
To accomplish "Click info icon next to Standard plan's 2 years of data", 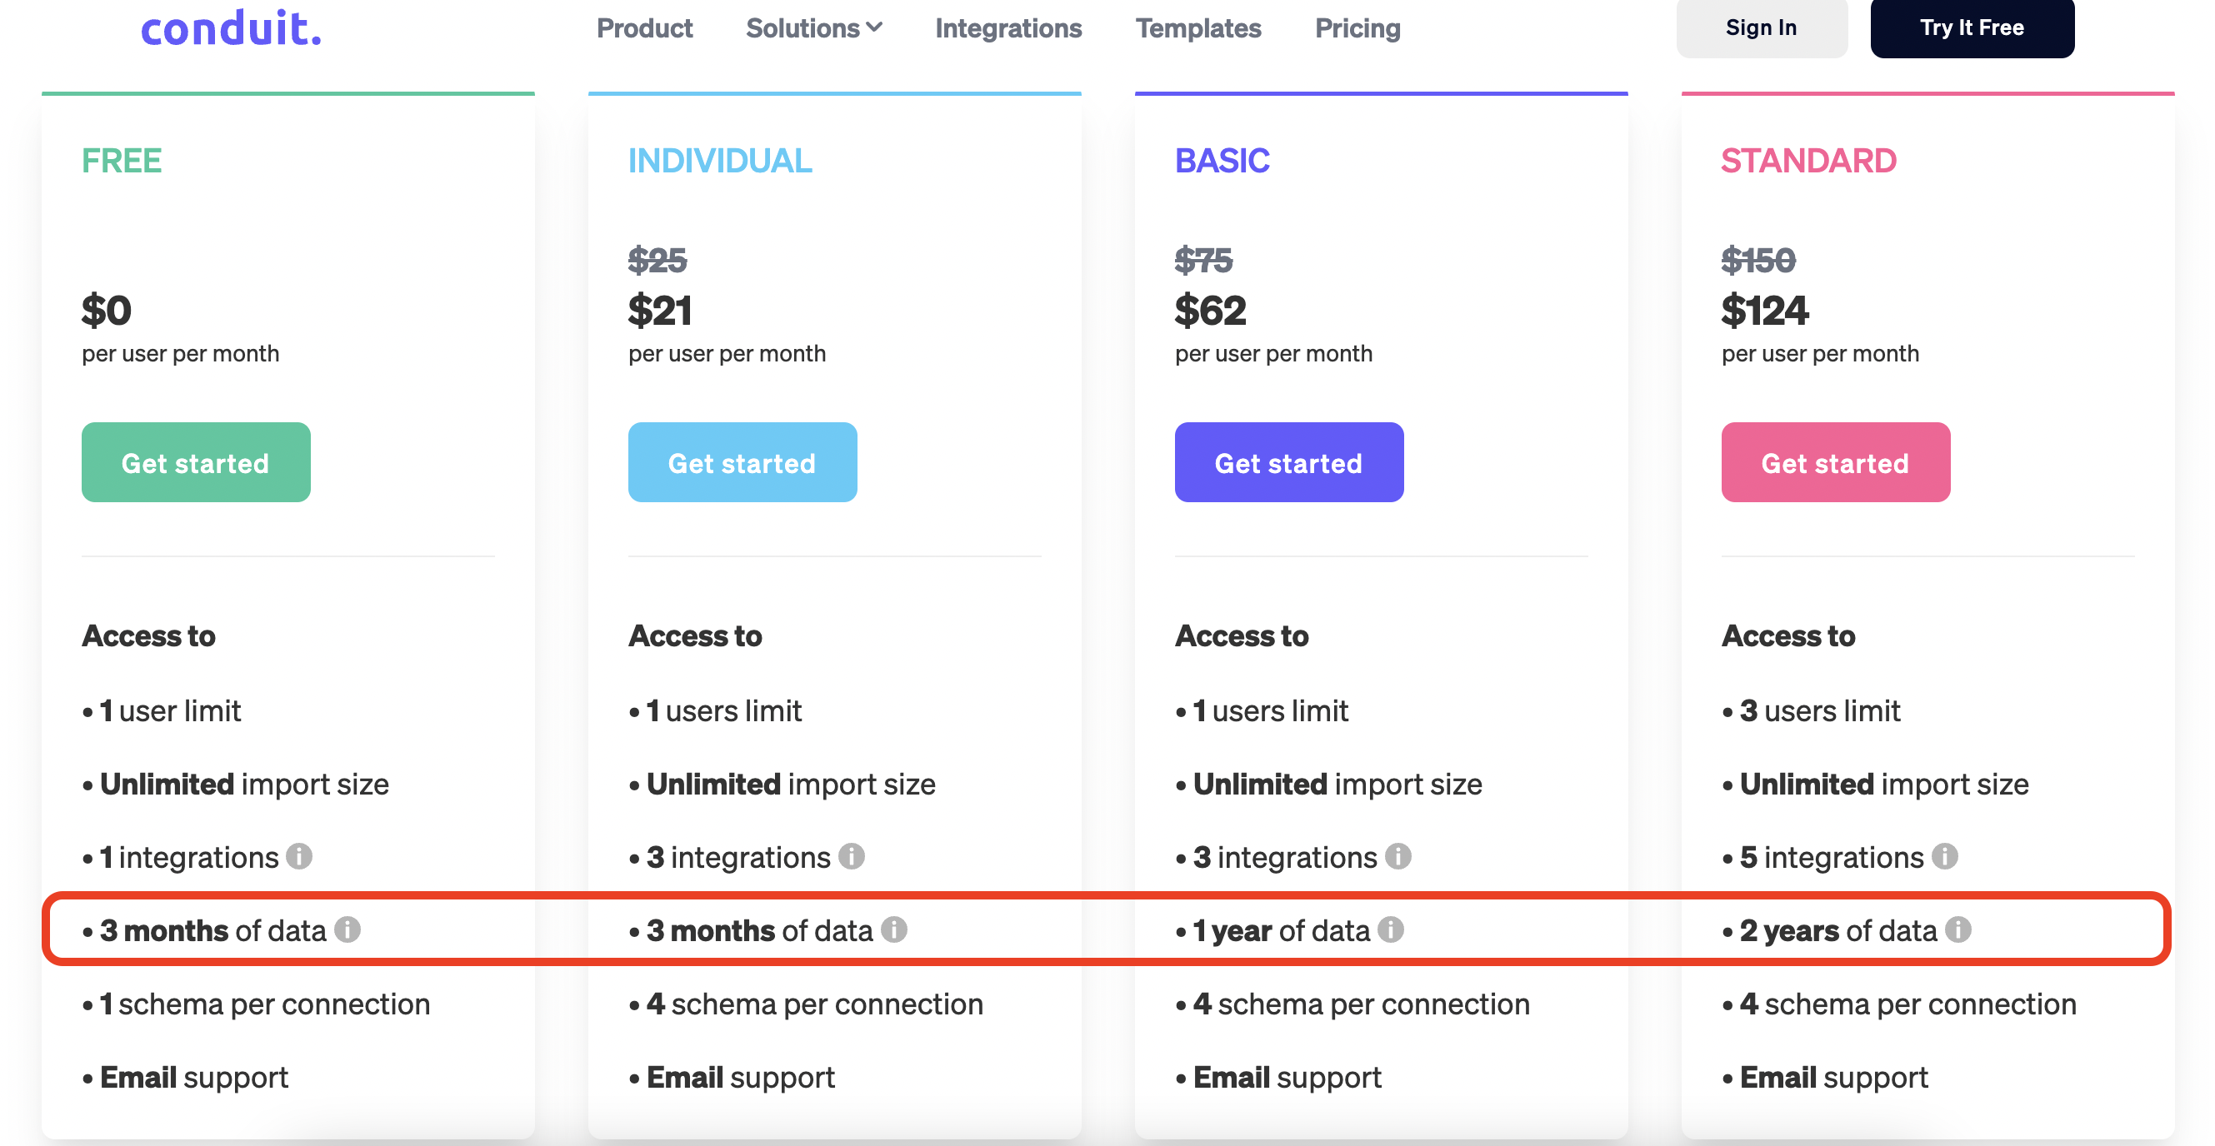I will 1957,929.
